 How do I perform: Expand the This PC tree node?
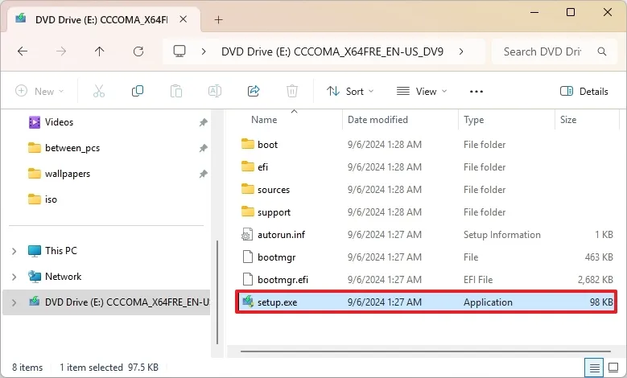click(x=14, y=251)
